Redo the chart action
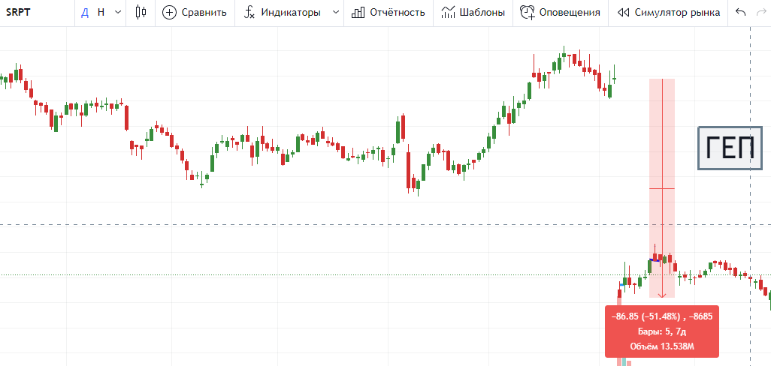 click(x=760, y=13)
